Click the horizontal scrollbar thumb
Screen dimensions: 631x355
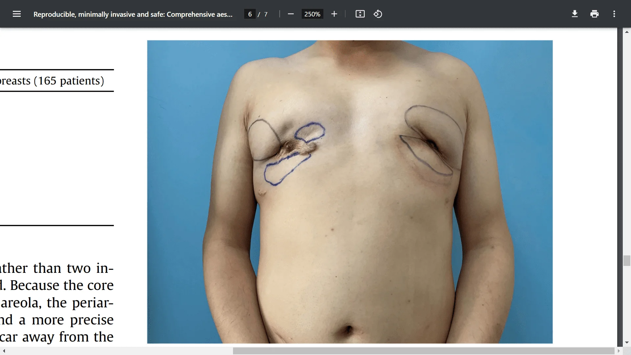pyautogui.click(x=423, y=351)
